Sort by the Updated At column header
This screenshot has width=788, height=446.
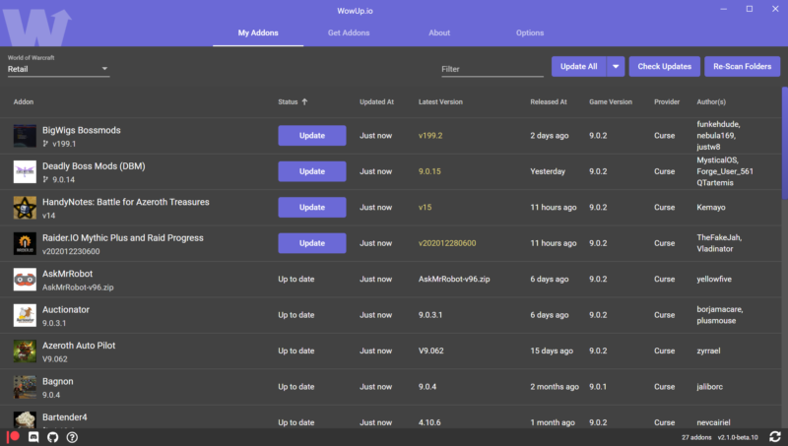(x=376, y=102)
